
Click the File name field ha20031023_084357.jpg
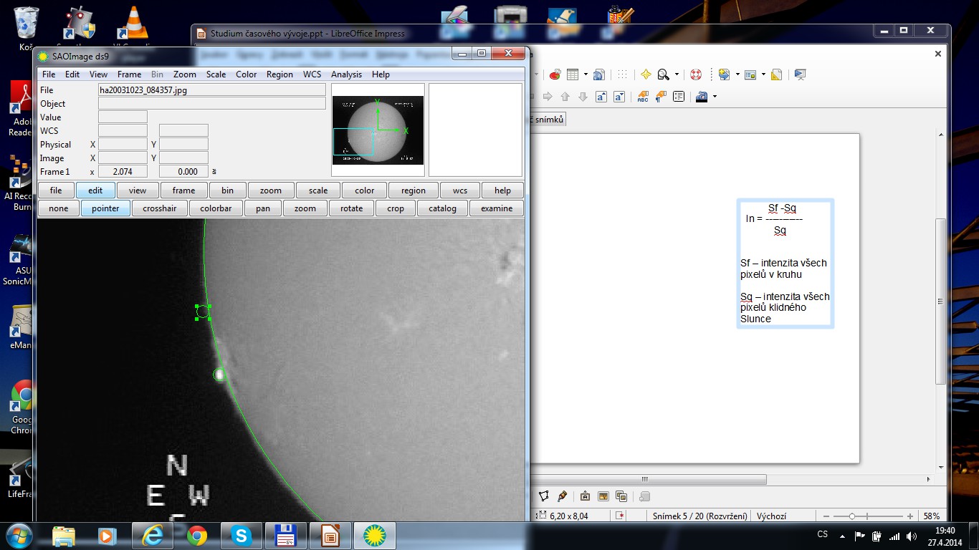[x=211, y=90]
